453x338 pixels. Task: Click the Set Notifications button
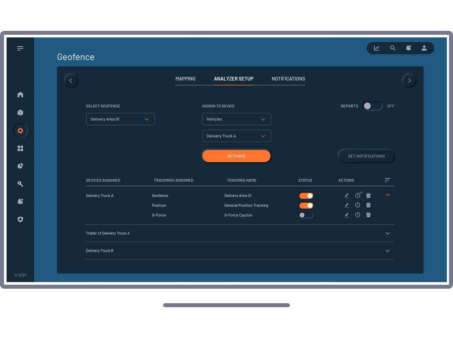click(366, 156)
